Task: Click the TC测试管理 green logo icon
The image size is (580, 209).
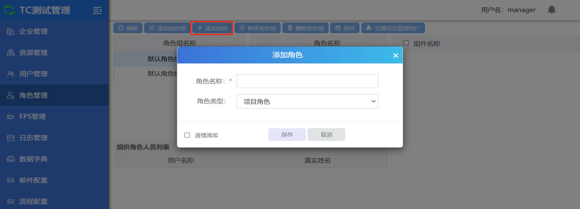Action: tap(9, 10)
